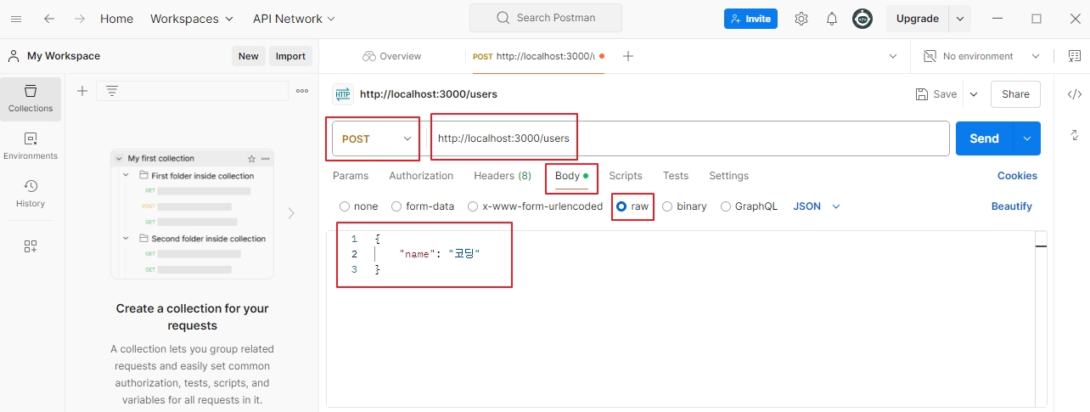1090x412 pixels.
Task: Open the hamburger menu icon
Action: click(16, 19)
